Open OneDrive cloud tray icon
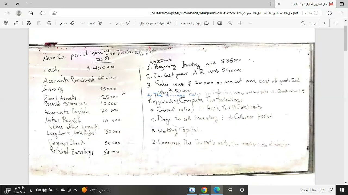348x195 pixels. coord(63,190)
